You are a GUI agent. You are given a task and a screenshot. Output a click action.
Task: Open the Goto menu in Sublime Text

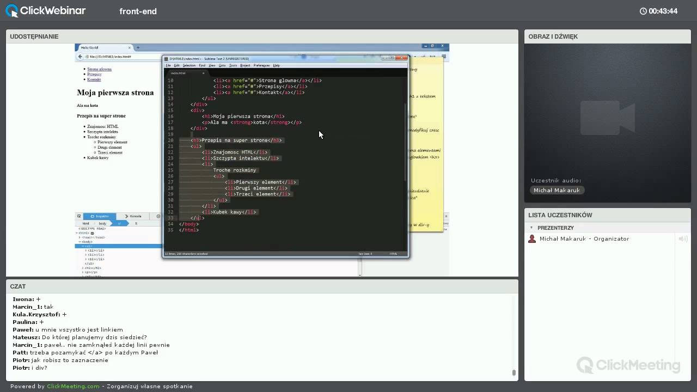pos(222,65)
